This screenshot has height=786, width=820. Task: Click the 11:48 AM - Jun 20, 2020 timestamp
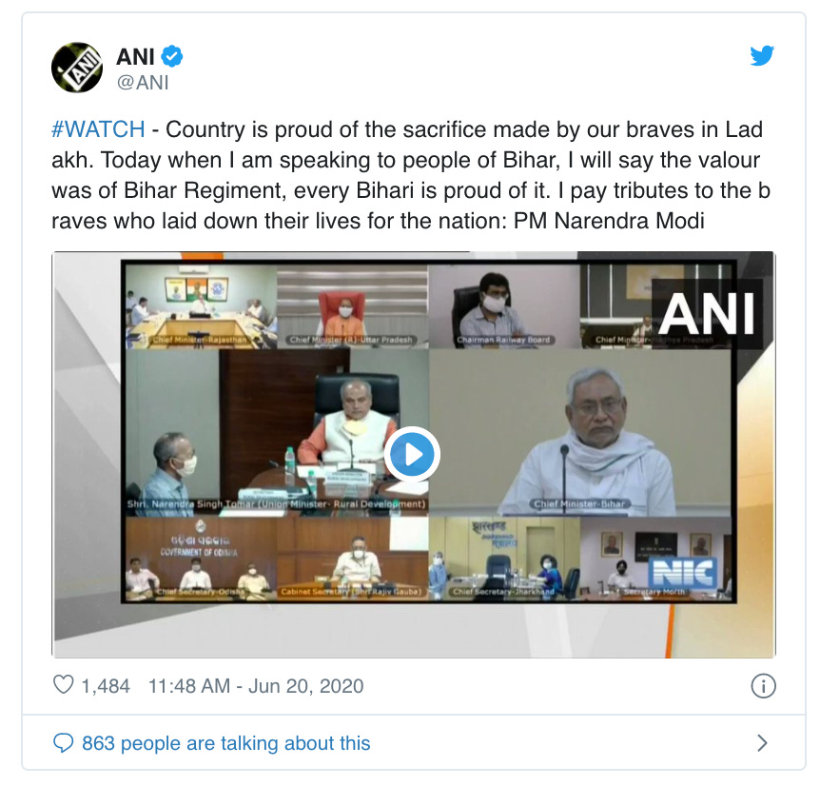pos(256,685)
